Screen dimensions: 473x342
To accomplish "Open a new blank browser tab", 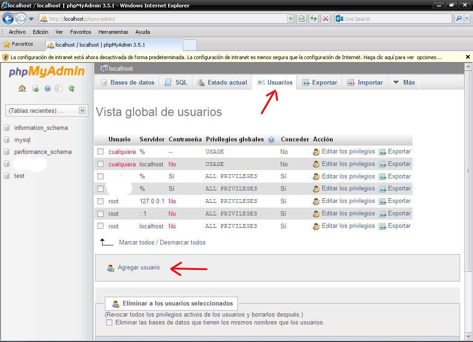I will tap(190, 45).
